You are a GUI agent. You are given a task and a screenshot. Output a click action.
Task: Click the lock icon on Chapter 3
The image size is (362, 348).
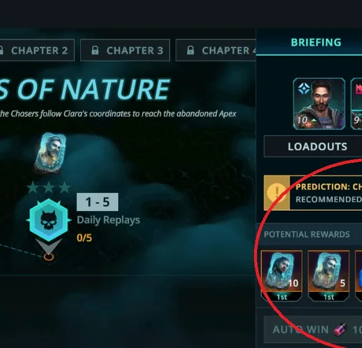[95, 50]
